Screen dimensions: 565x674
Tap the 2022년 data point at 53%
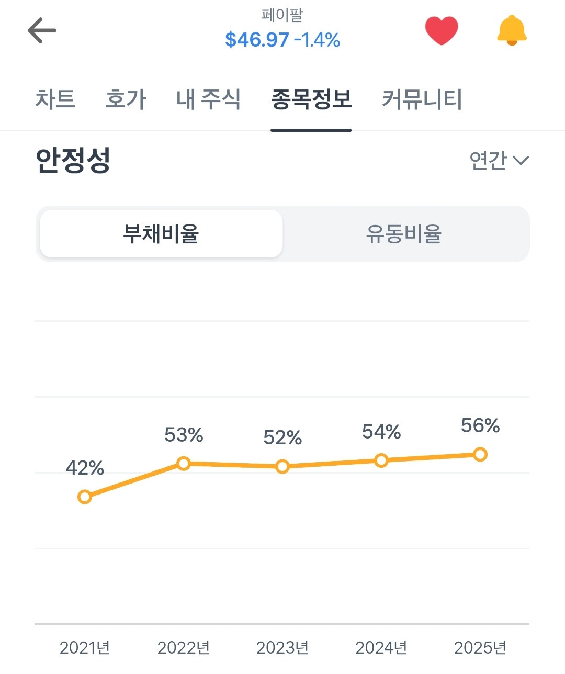pyautogui.click(x=184, y=463)
